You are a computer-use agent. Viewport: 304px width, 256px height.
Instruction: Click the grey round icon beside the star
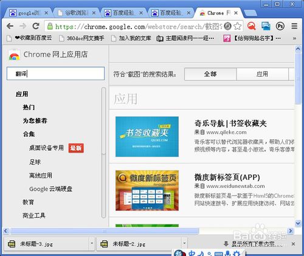tap(227, 26)
